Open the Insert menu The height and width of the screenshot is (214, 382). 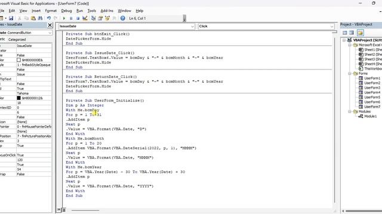point(36,11)
